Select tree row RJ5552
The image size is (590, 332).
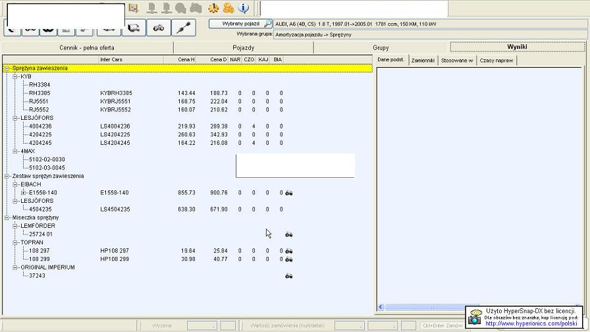pyautogui.click(x=39, y=109)
